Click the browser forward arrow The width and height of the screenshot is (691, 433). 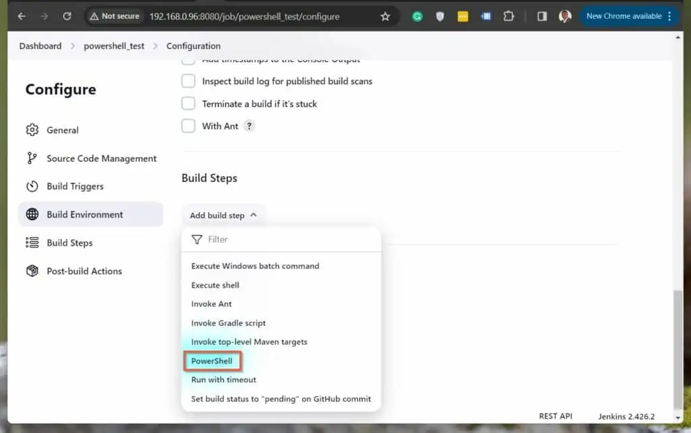pos(44,17)
